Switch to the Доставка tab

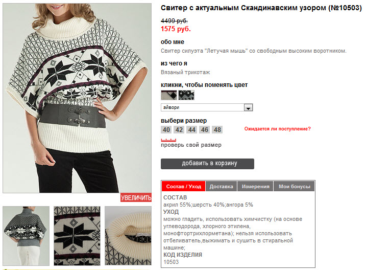tap(221, 186)
